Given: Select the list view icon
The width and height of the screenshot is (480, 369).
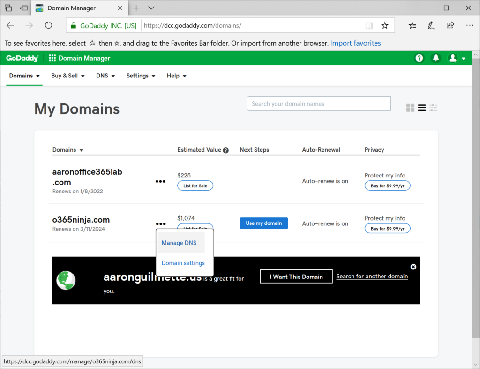Looking at the screenshot, I should (421, 108).
